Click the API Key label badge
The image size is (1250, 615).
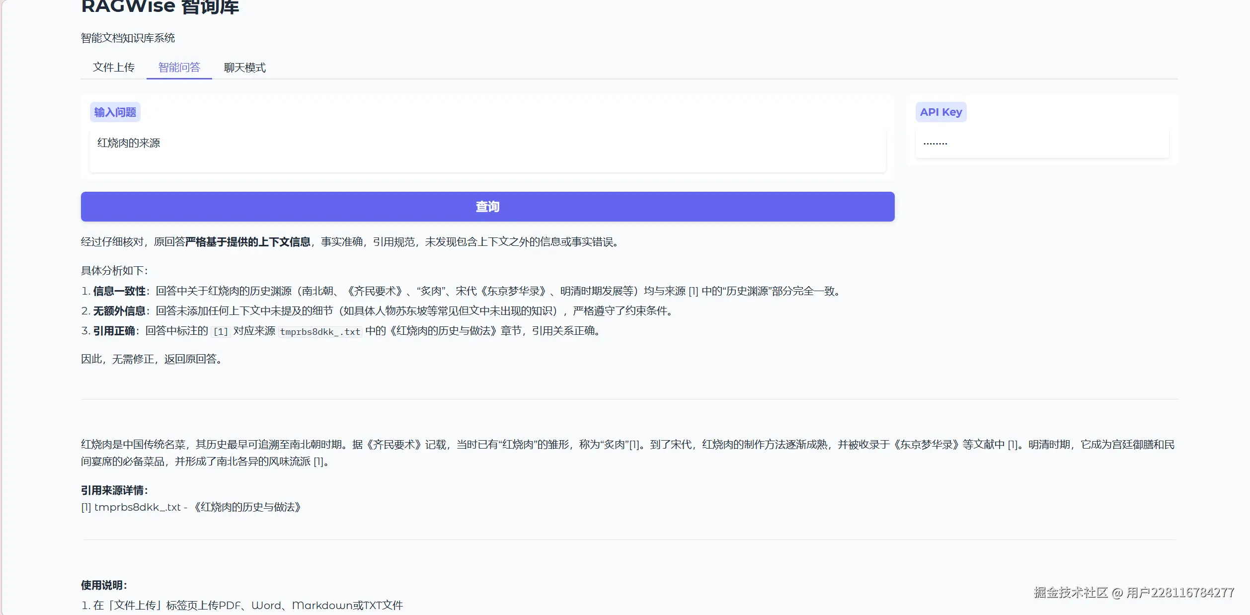[940, 112]
